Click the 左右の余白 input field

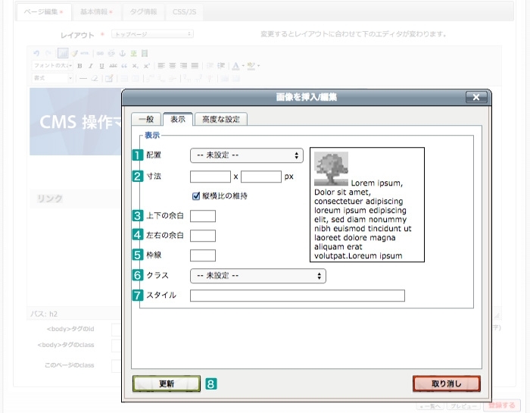tap(203, 236)
